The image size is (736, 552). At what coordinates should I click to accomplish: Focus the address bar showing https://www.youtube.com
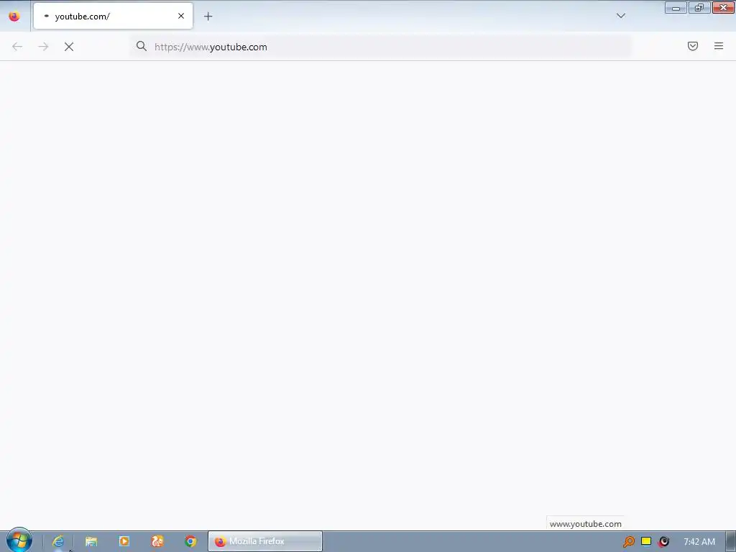pyautogui.click(x=381, y=47)
